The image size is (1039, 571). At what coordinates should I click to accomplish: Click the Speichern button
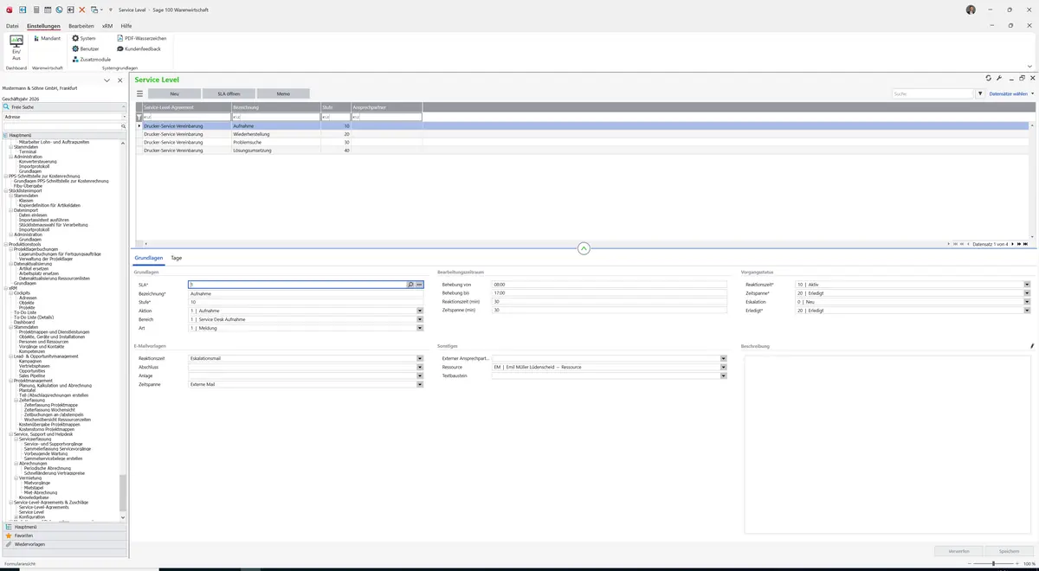[1009, 550]
